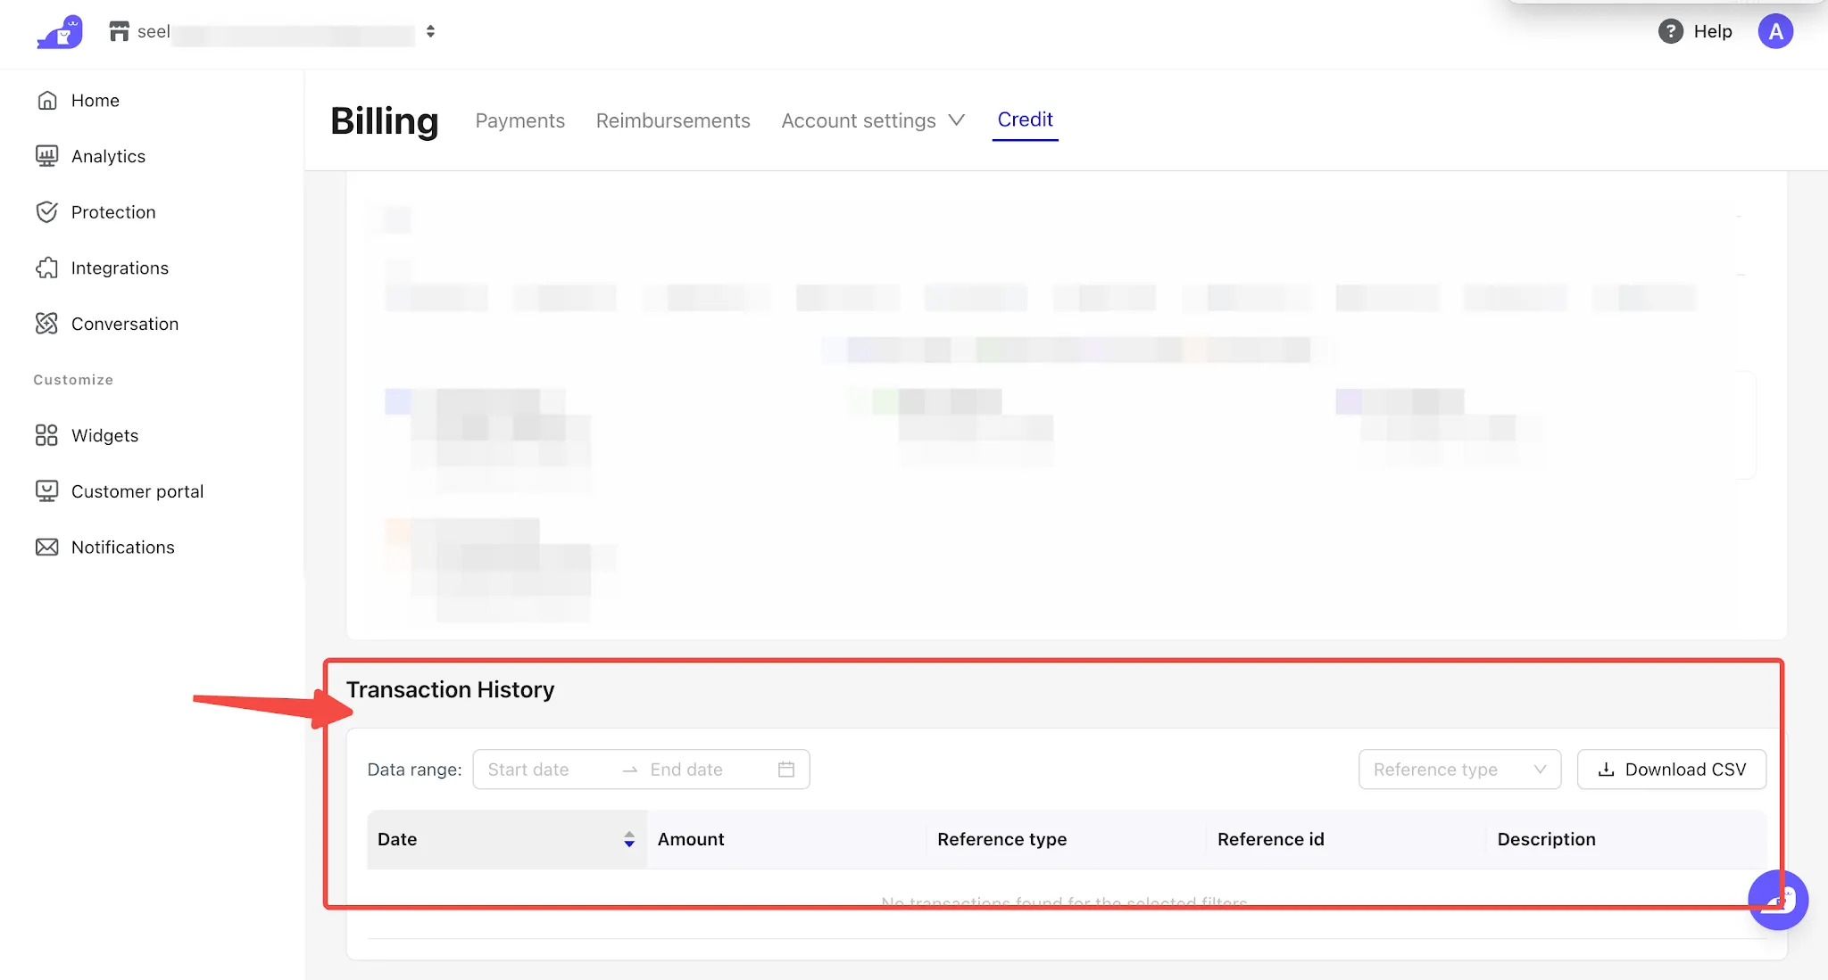
Task: Click the Billing page title
Action: pyautogui.click(x=385, y=120)
